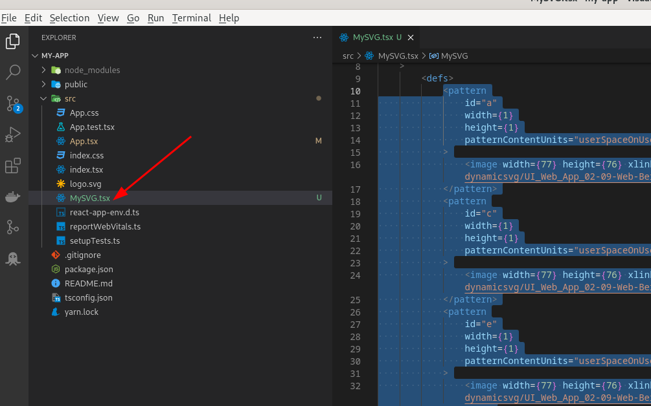Click the MySVG.tsx editor tab

[x=376, y=37]
